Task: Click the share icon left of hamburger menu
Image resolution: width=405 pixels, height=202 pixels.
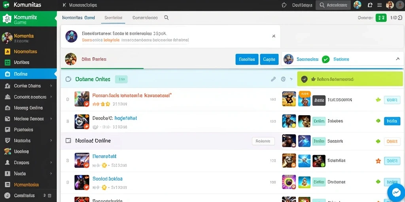Action: tap(370, 5)
